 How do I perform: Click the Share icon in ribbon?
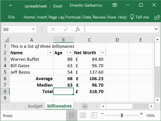tap(157, 17)
